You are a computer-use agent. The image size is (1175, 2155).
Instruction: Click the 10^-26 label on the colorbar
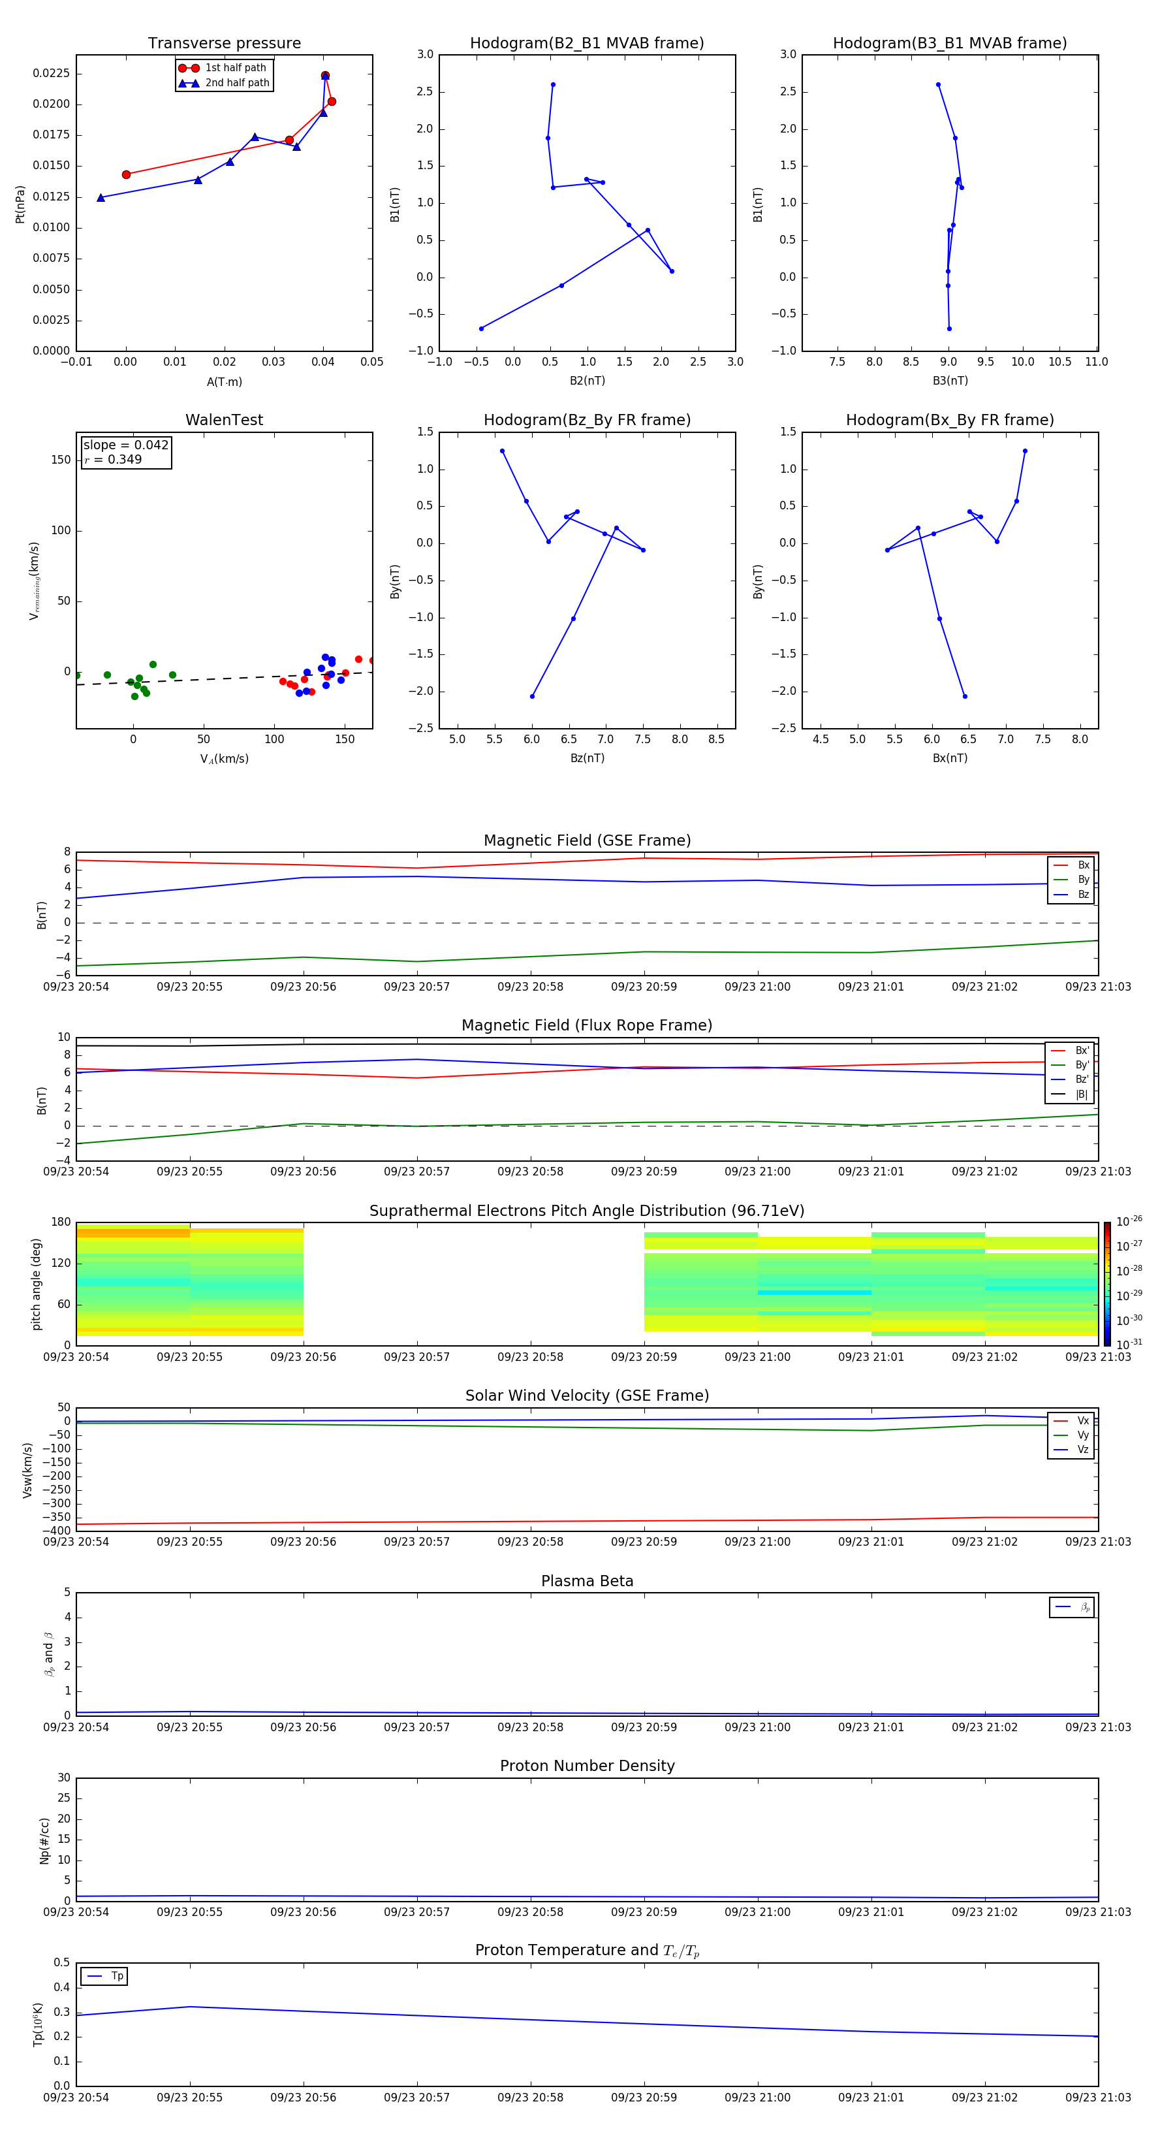tap(1129, 1221)
